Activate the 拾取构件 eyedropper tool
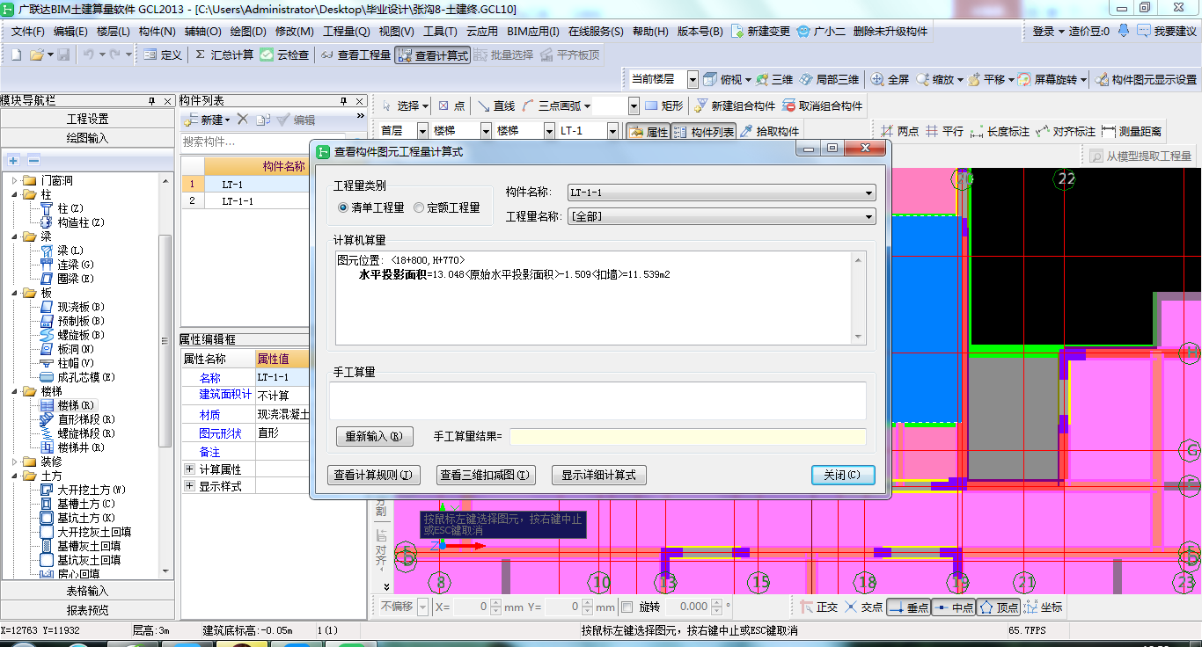This screenshot has width=1202, height=647. (x=769, y=131)
